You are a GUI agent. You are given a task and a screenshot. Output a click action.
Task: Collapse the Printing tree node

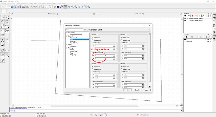coord(67,48)
